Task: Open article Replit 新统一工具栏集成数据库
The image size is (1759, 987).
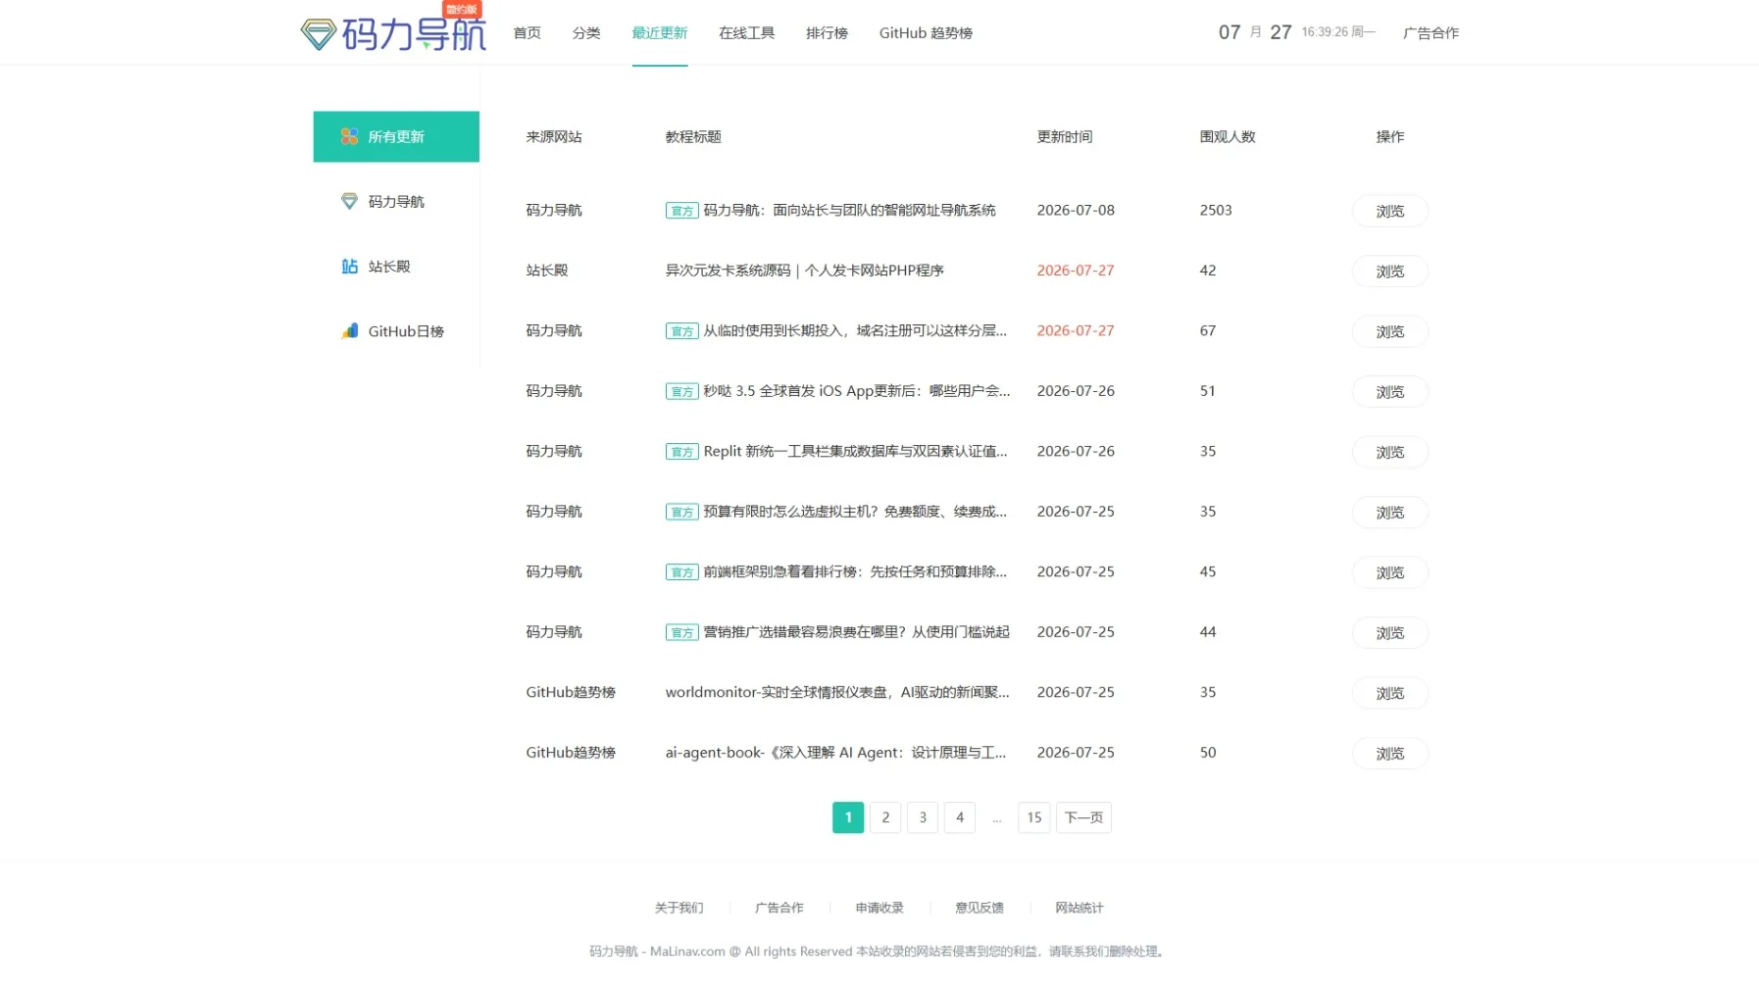Action: coord(855,451)
